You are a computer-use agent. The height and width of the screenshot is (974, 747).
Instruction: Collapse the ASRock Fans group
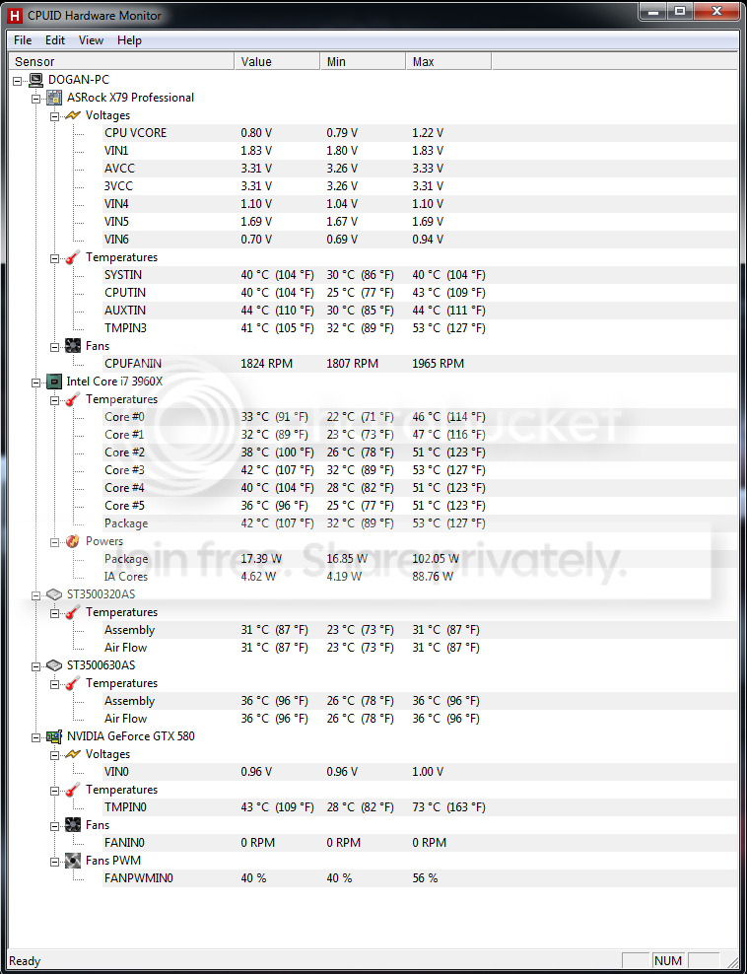54,347
